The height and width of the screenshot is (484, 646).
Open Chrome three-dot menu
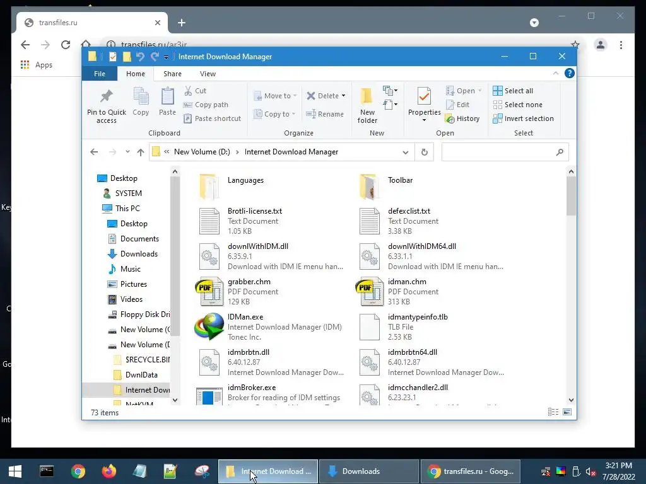click(621, 45)
